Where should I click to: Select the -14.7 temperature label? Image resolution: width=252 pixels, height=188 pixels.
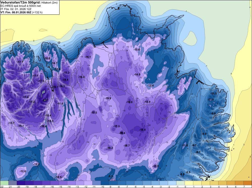click(x=55, y=63)
